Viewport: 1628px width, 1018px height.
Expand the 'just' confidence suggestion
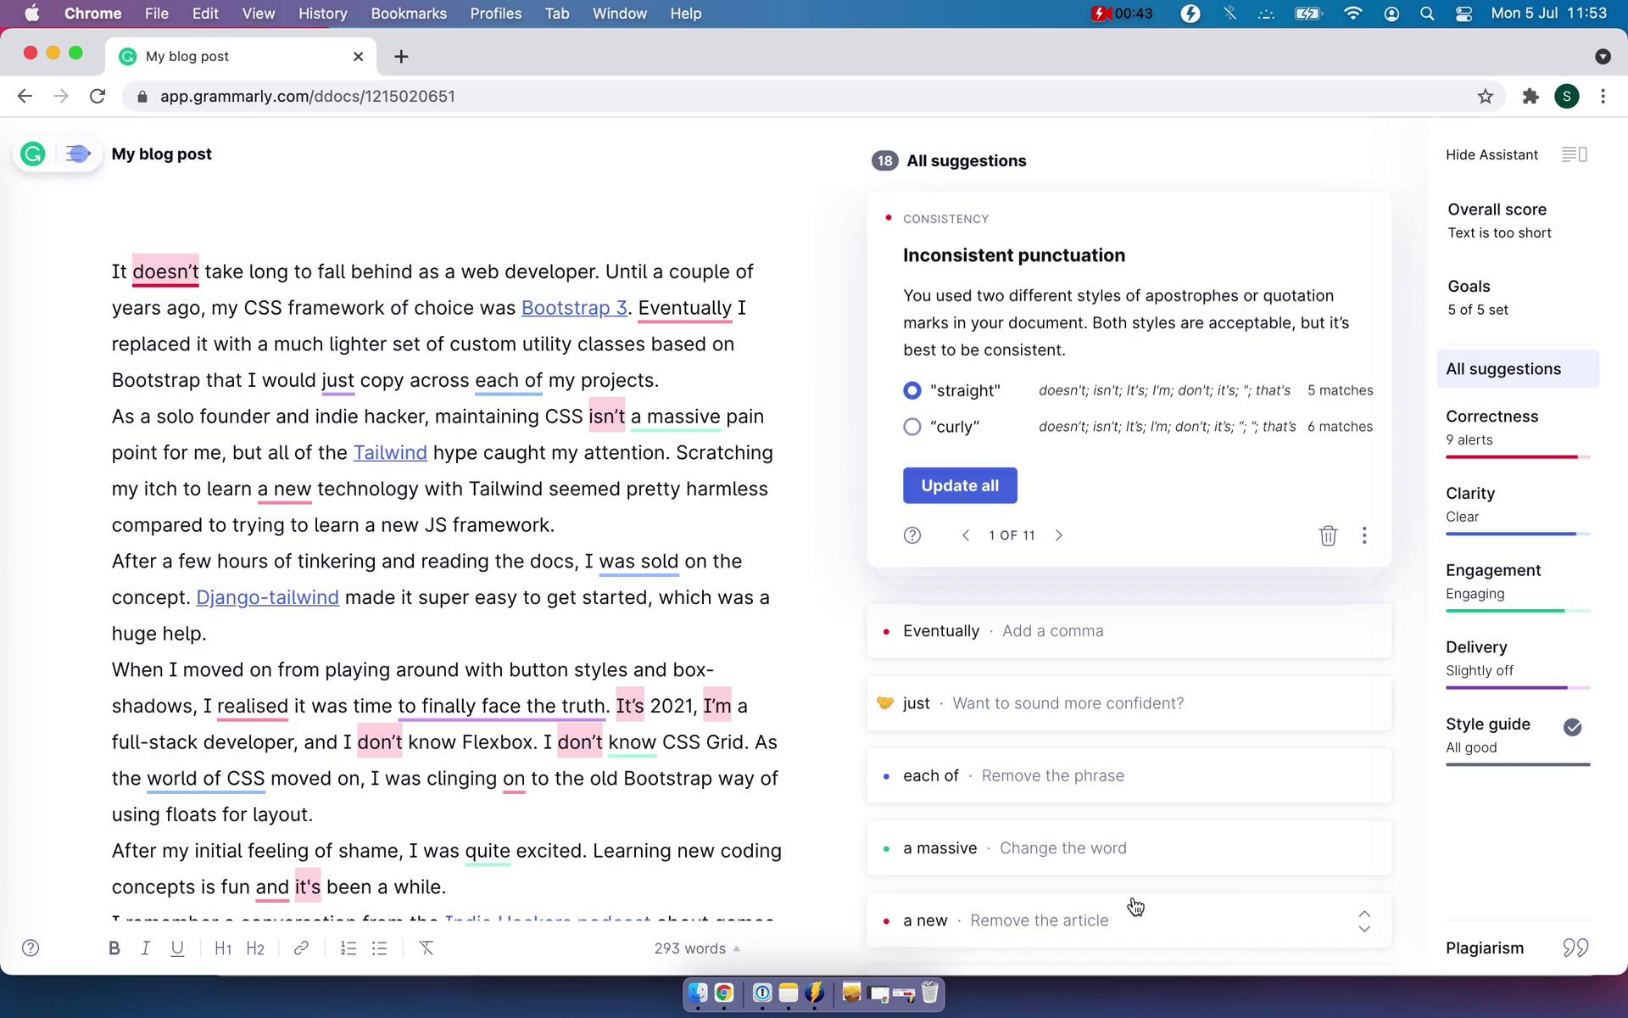click(x=1129, y=703)
